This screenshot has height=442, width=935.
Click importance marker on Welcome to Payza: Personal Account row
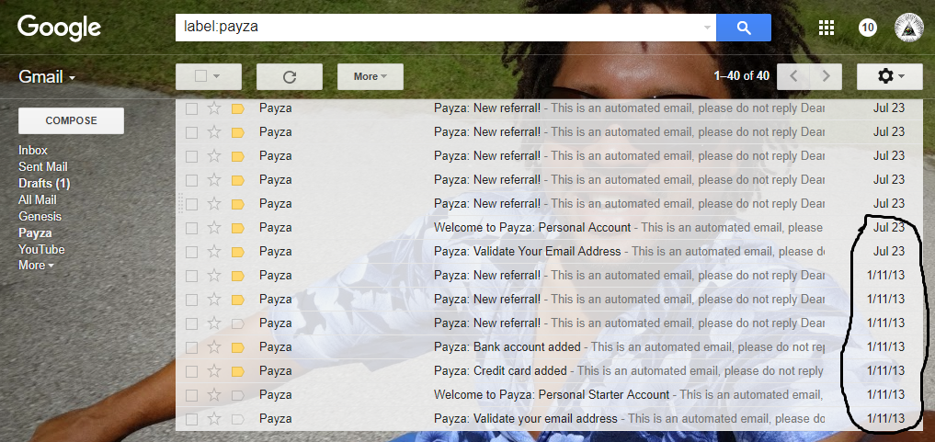(238, 228)
